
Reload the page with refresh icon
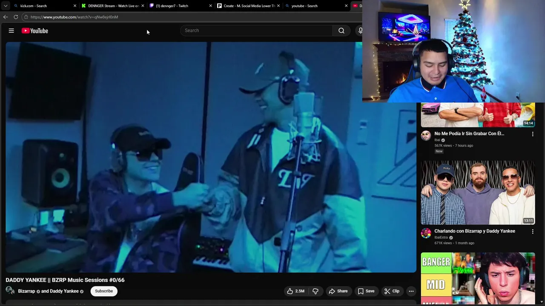pyautogui.click(x=16, y=17)
